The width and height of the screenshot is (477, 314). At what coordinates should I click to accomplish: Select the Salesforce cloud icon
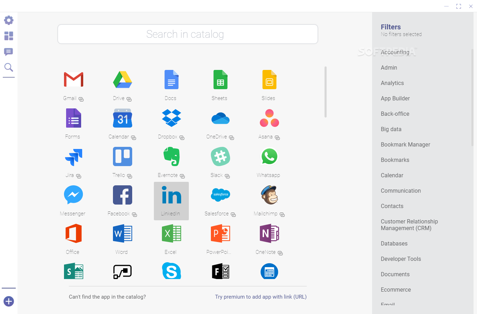click(220, 195)
